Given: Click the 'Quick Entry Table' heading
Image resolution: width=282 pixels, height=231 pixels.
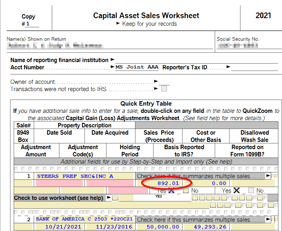Looking at the screenshot, I should [x=146, y=104].
